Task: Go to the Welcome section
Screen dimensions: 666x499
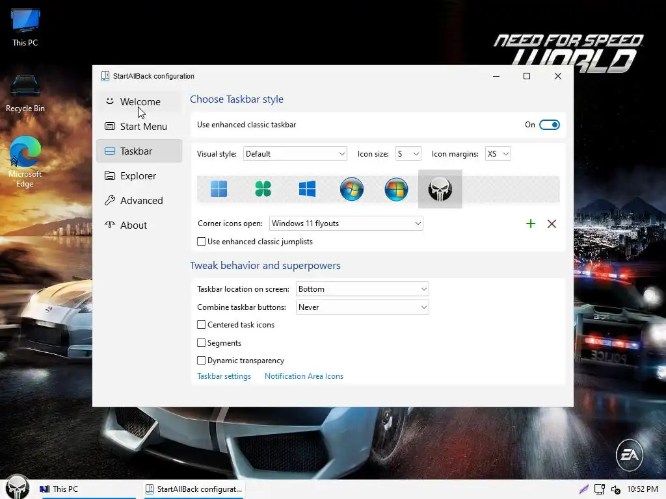Action: [x=139, y=102]
